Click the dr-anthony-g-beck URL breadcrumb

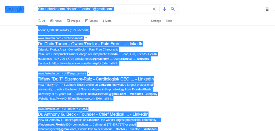click(63, 108)
